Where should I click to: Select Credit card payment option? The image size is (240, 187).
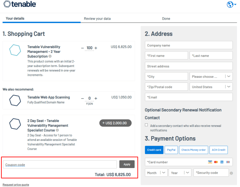click(x=154, y=150)
